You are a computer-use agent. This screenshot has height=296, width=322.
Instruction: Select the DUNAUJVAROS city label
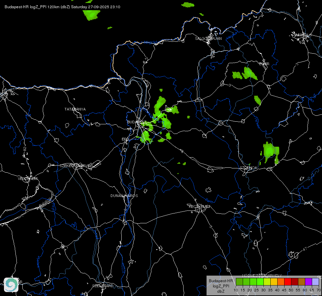(124, 196)
